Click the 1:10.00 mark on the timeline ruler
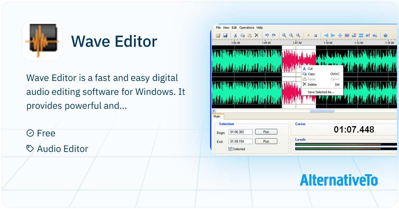Viewport: 399px width, 209px height. (328, 42)
